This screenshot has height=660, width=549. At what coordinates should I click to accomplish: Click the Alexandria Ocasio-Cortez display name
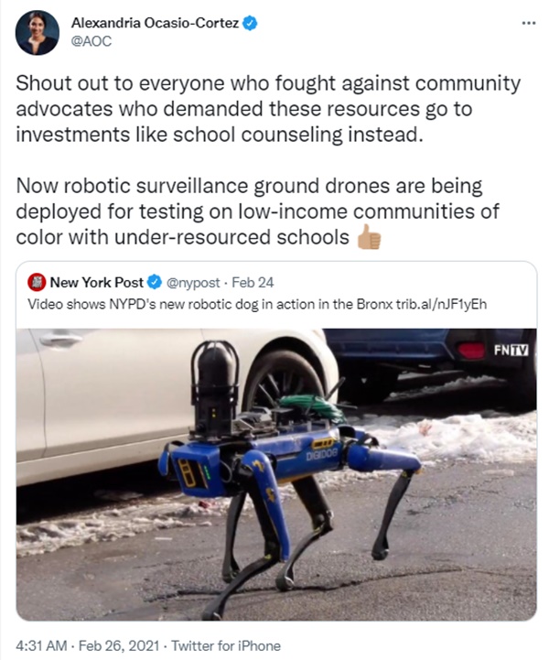coord(156,23)
